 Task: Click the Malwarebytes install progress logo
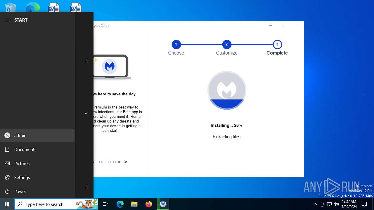227,90
